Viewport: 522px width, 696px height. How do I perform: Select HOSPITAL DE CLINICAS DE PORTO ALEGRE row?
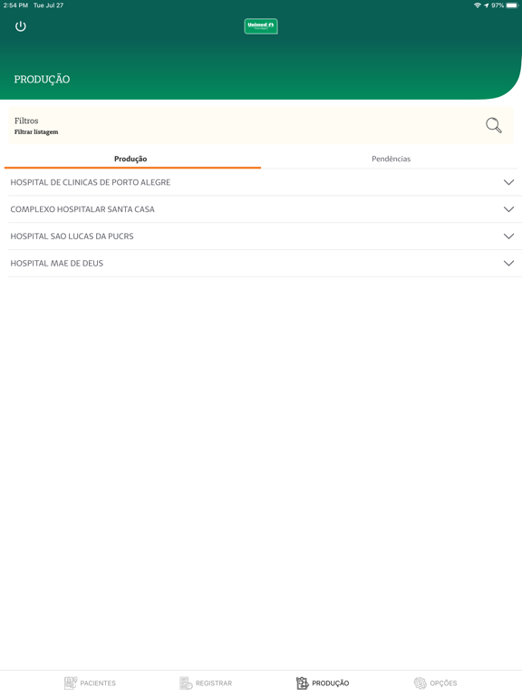pyautogui.click(x=263, y=182)
